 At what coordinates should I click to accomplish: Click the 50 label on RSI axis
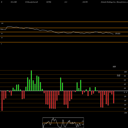coord(2,34)
